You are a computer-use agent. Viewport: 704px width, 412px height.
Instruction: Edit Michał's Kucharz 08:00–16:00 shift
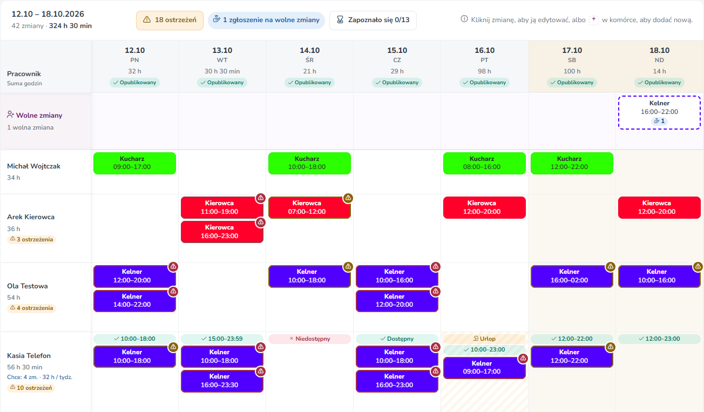pyautogui.click(x=485, y=163)
